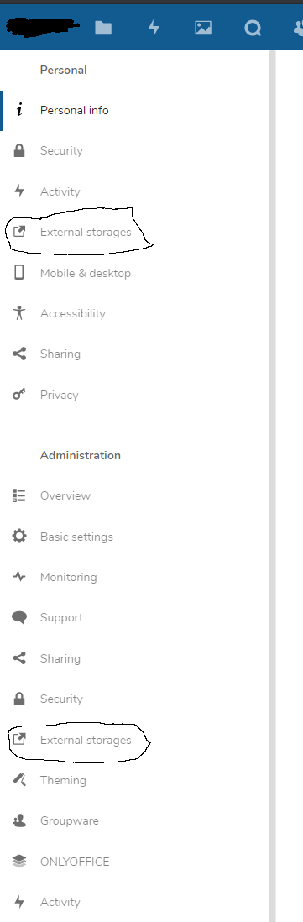Open the Contacts icon at header edge
This screenshot has height=922, width=303.
click(x=298, y=28)
